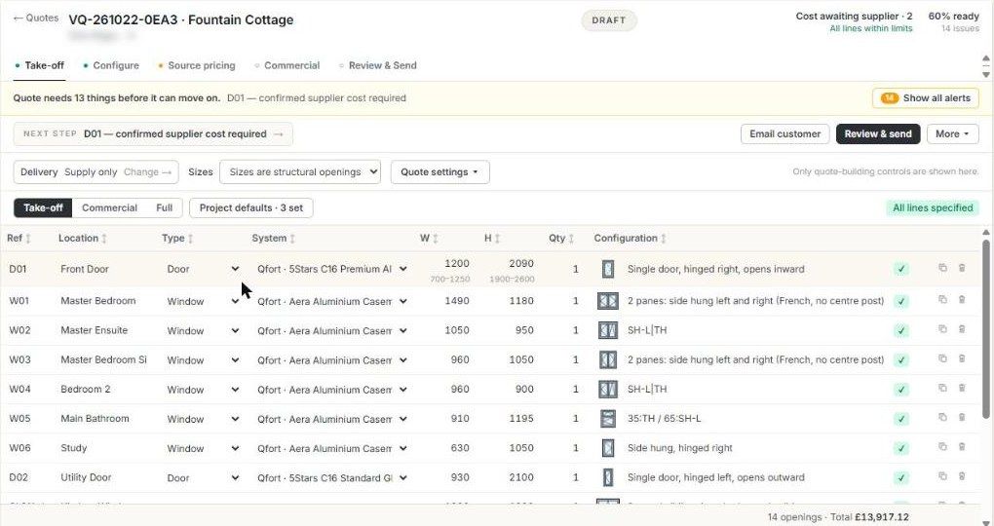
Task: Open W05 35:TH / 65:SH-L configuration thumbnail
Action: coord(608,418)
